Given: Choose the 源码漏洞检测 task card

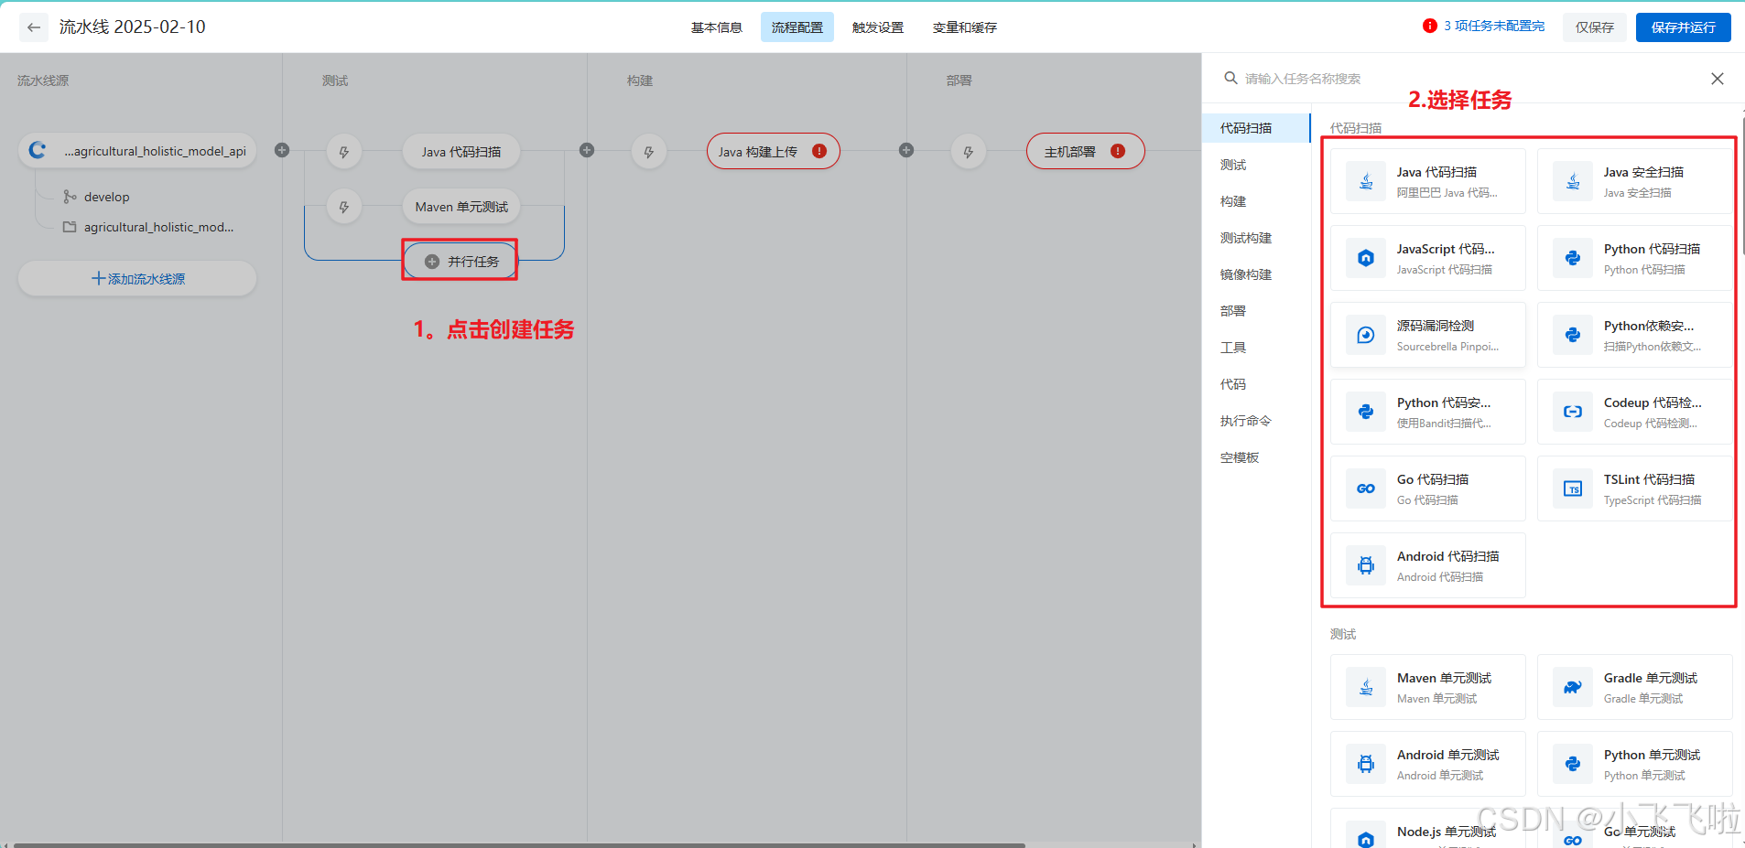Looking at the screenshot, I should [x=1428, y=335].
